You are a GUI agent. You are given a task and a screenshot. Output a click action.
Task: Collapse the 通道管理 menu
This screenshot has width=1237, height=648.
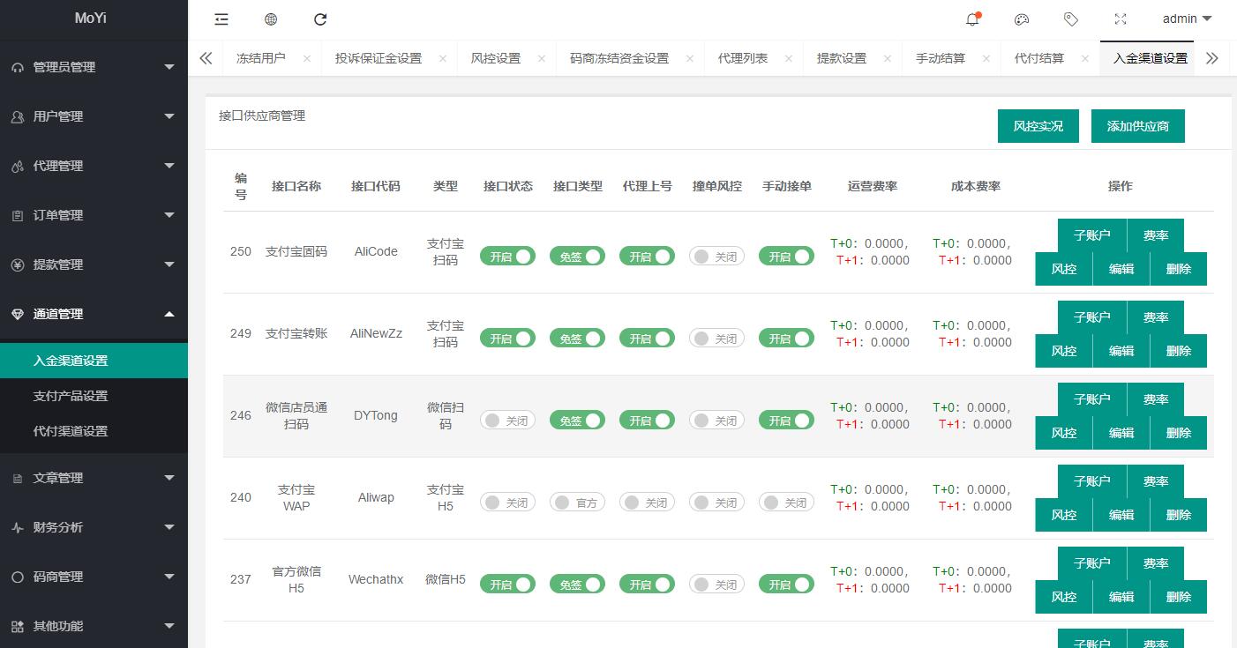point(169,314)
